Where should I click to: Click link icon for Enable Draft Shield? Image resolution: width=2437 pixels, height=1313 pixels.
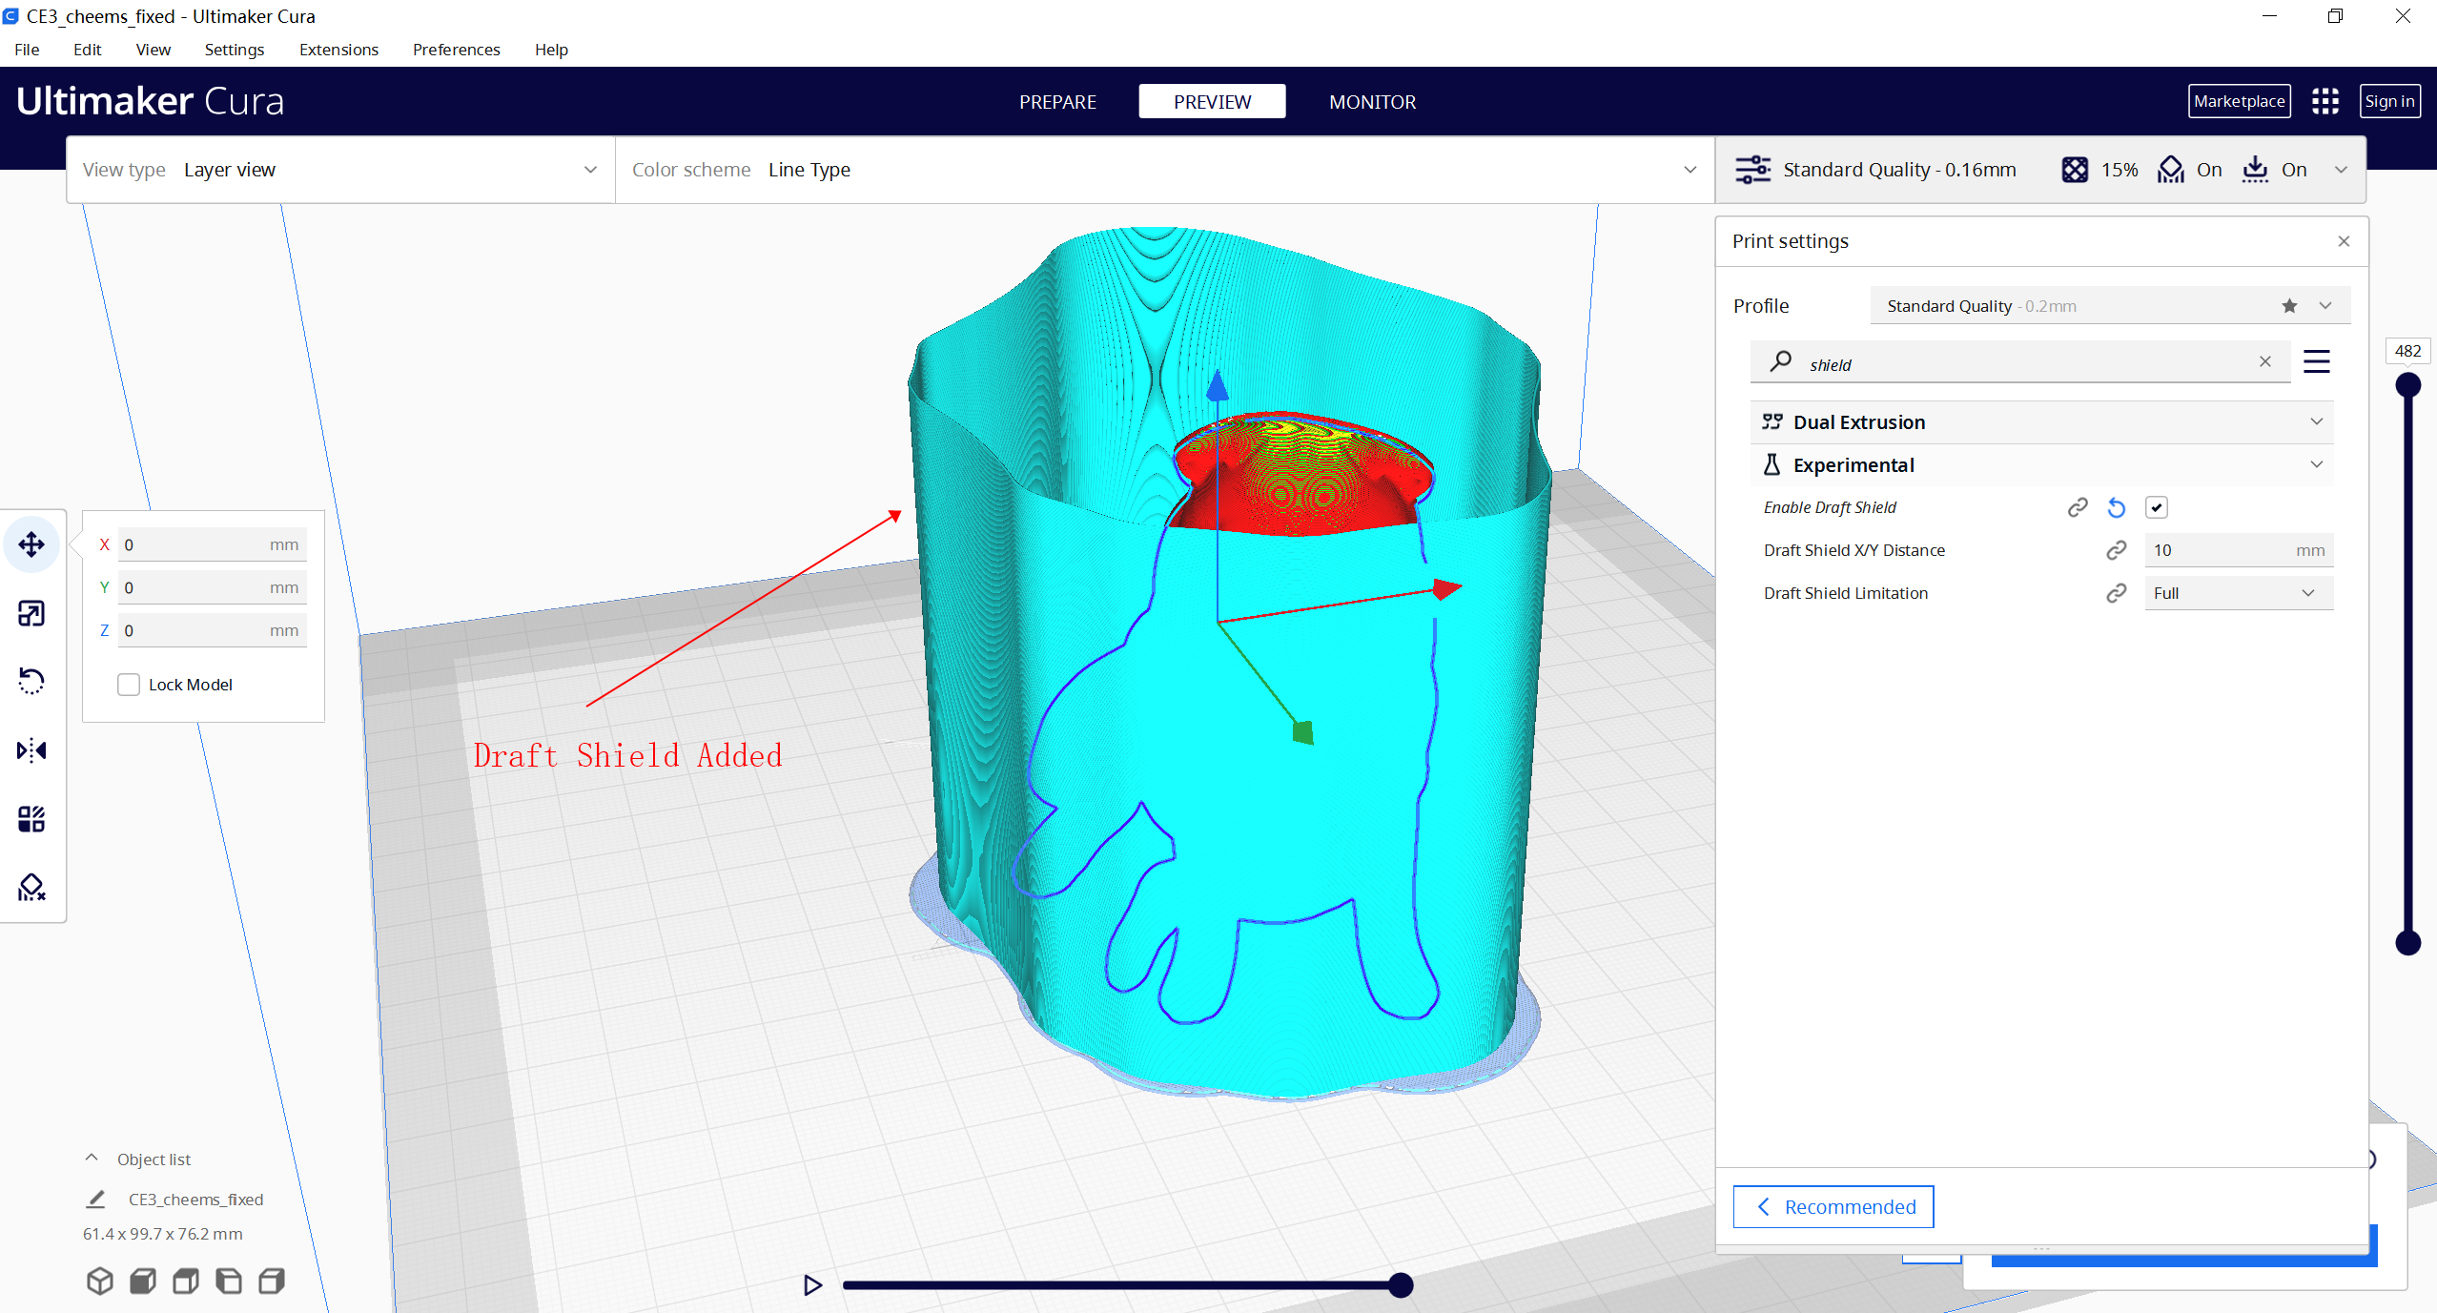[2078, 507]
